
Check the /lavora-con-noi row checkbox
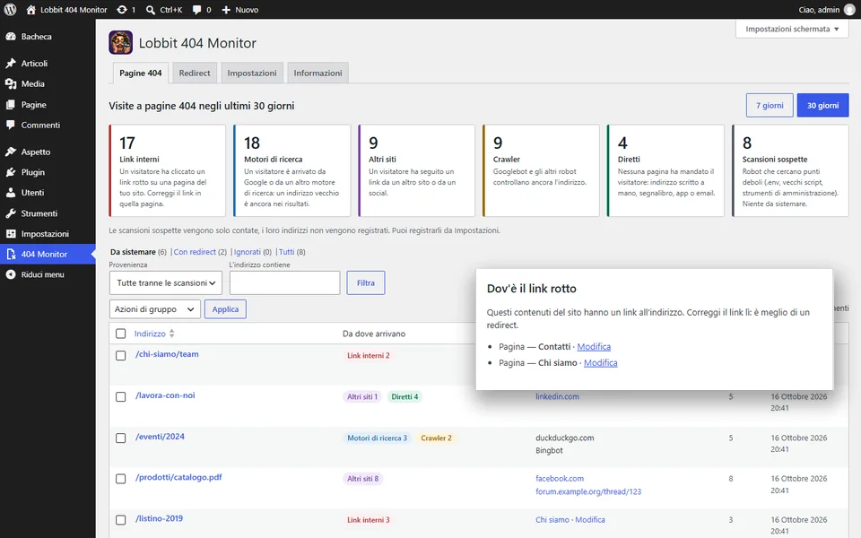(x=121, y=396)
